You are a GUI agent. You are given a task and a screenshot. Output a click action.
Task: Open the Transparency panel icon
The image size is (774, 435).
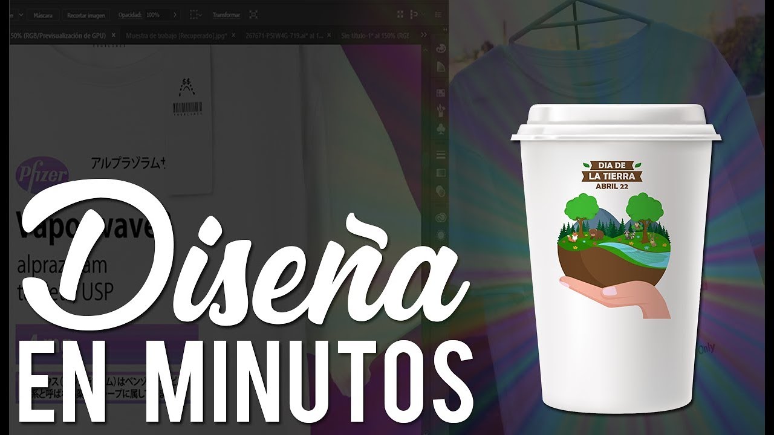coord(441,191)
